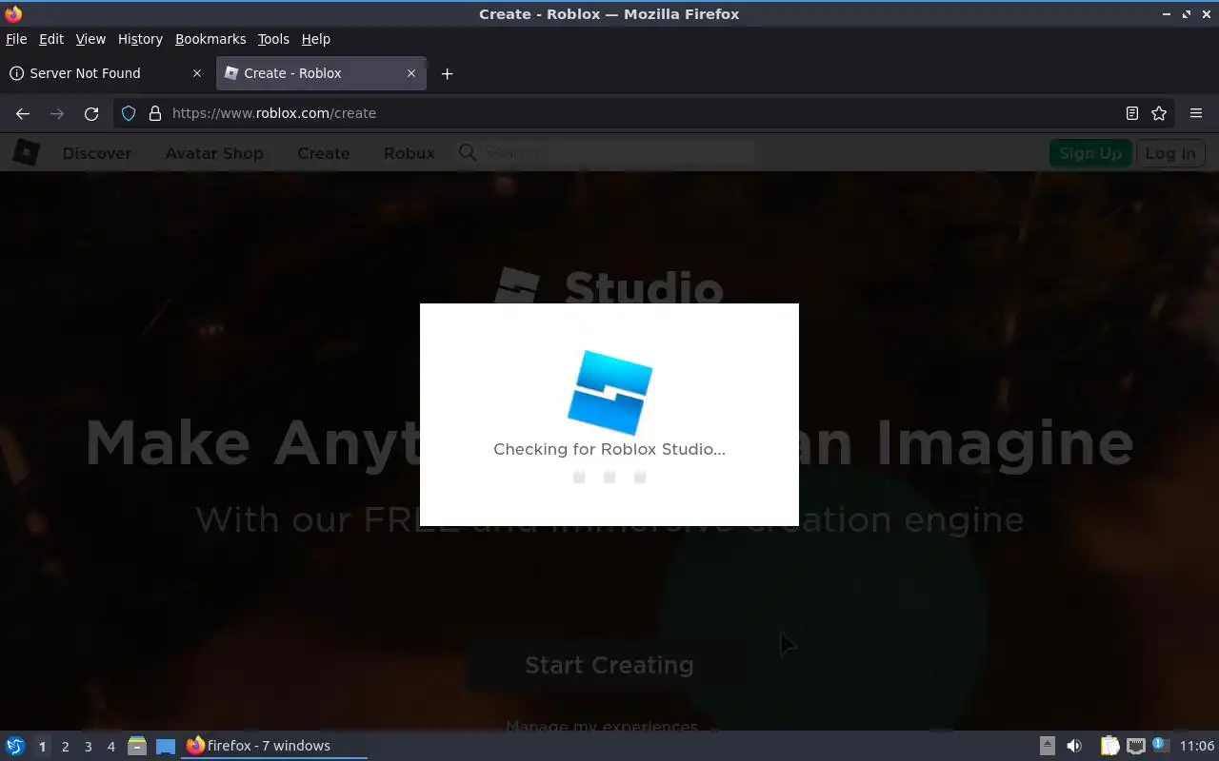Bookmark this page with the star icon
The image size is (1219, 761).
tap(1159, 113)
